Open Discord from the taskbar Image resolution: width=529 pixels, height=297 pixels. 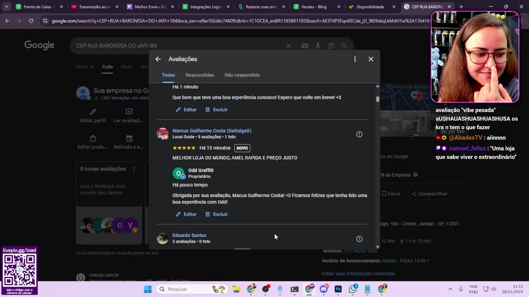click(x=324, y=289)
